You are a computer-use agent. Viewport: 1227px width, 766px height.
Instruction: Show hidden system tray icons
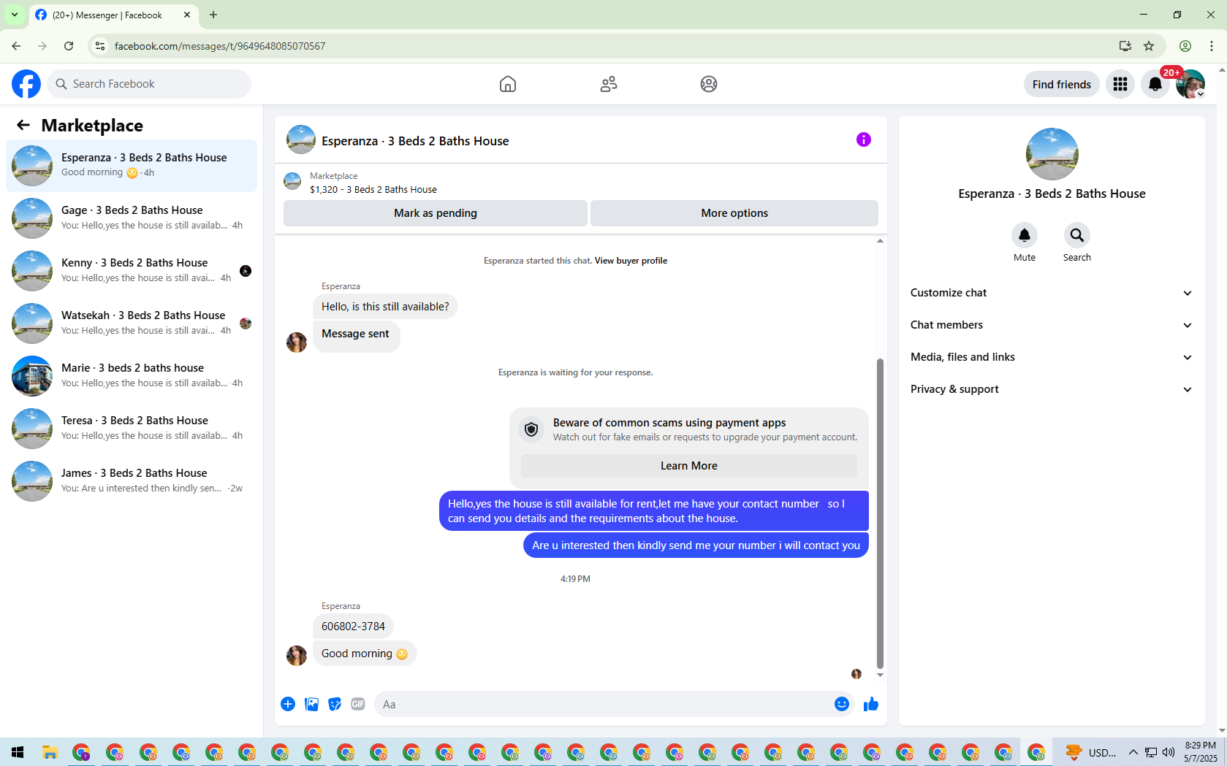[x=1133, y=752]
